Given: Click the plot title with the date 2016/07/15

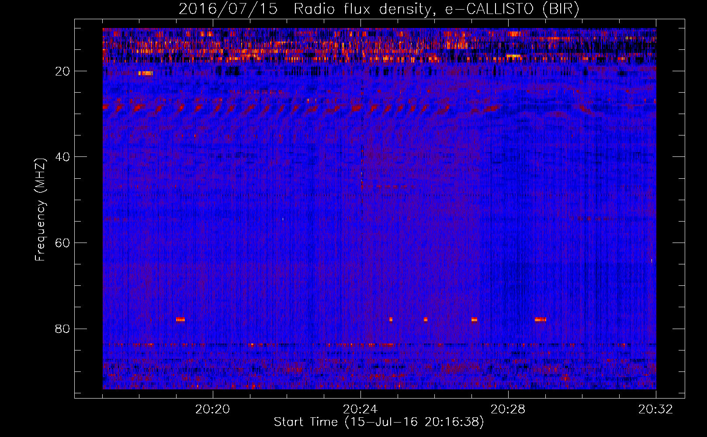Looking at the screenshot, I should coord(379,9).
